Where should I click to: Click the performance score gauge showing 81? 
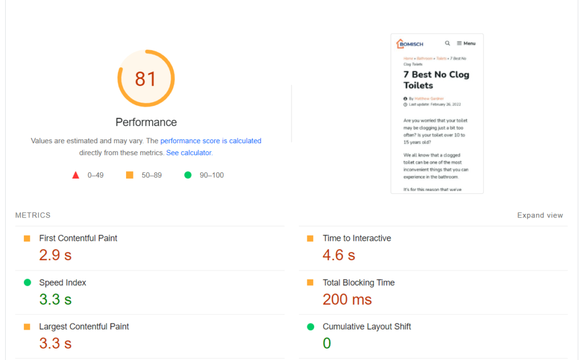coord(146,79)
